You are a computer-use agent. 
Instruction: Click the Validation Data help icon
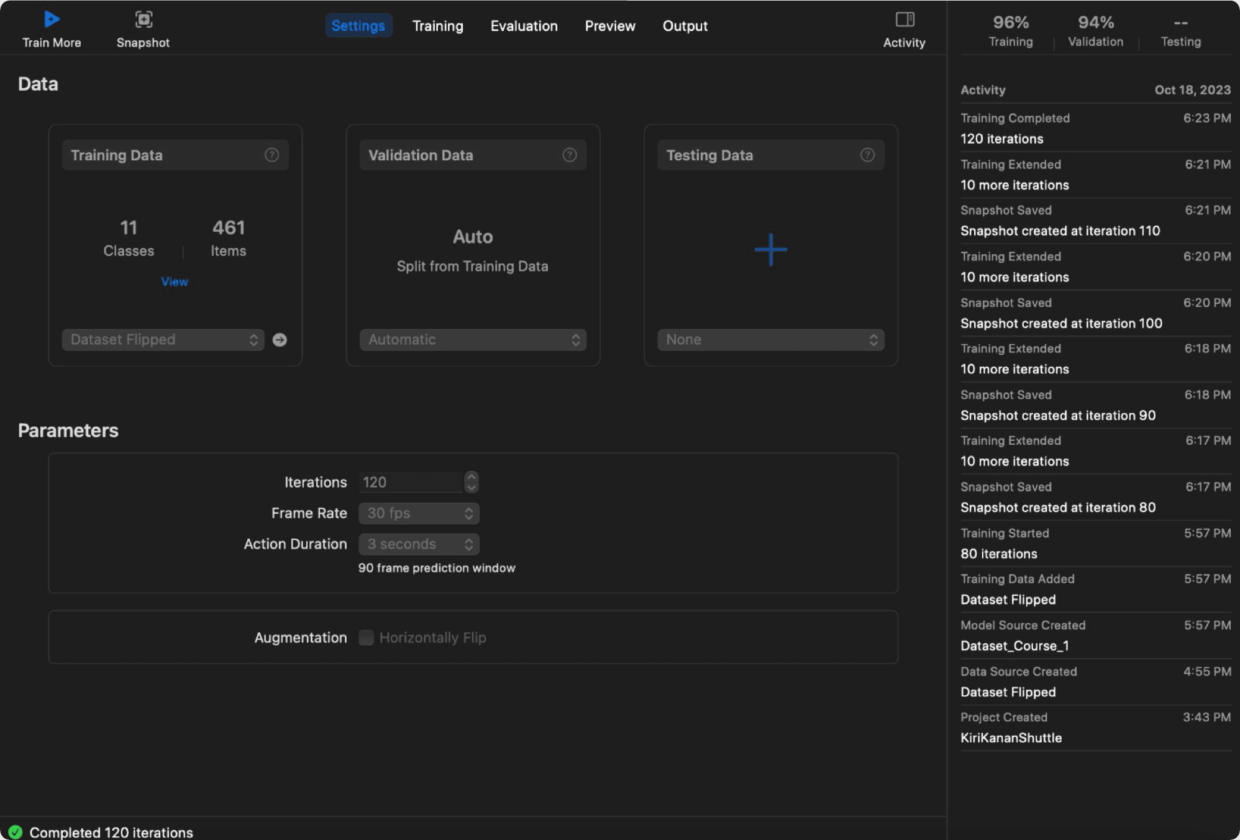(569, 155)
